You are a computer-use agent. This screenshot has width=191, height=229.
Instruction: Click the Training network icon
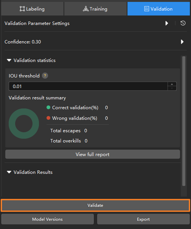click(86, 9)
